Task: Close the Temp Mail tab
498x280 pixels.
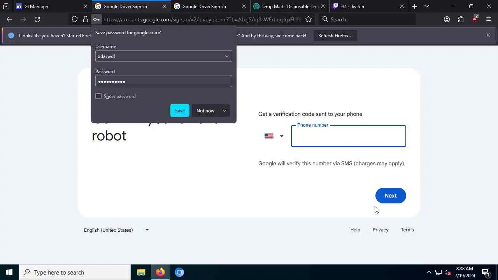Action: click(x=323, y=6)
